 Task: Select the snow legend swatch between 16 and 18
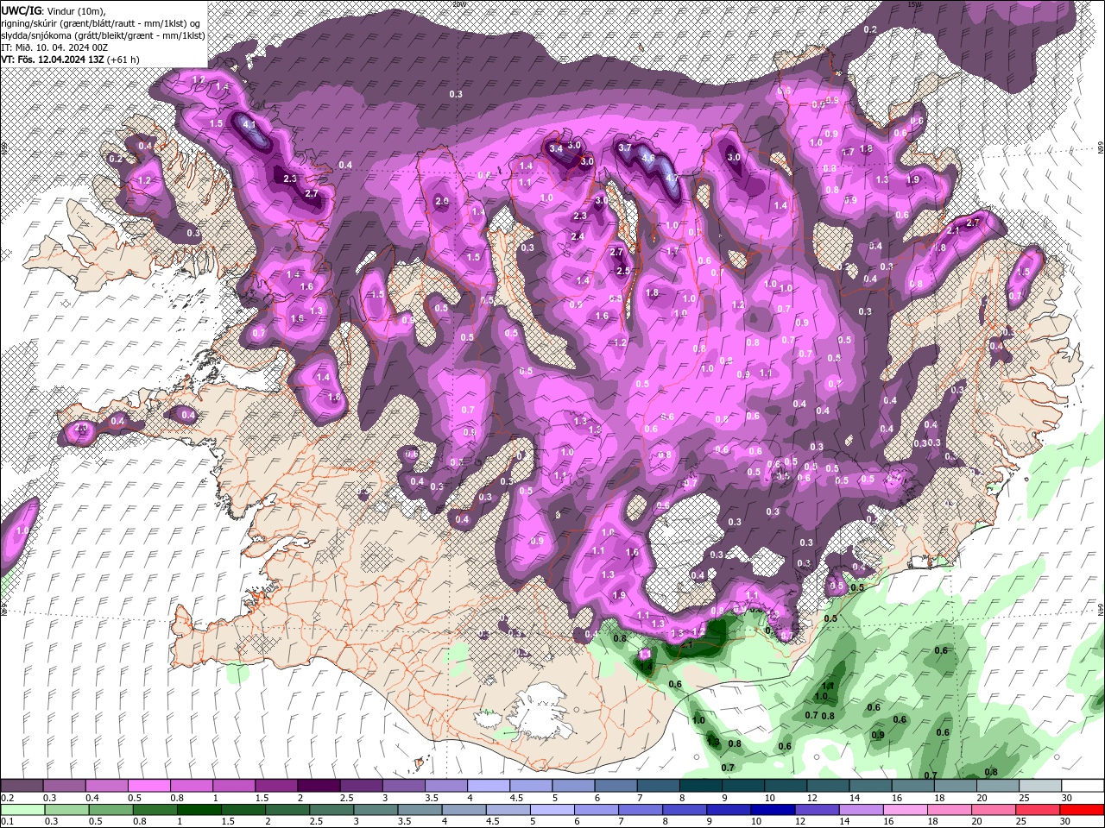(912, 786)
